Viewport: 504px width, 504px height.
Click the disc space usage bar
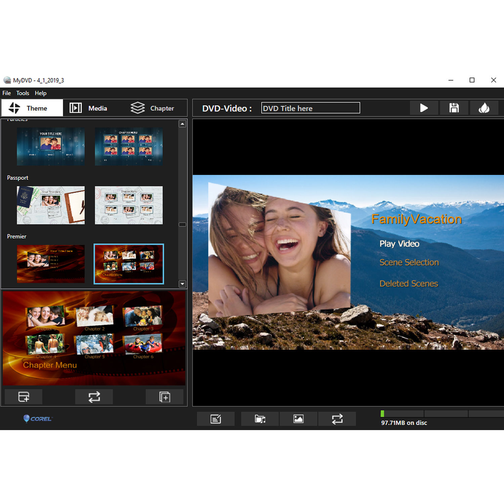coord(442,414)
